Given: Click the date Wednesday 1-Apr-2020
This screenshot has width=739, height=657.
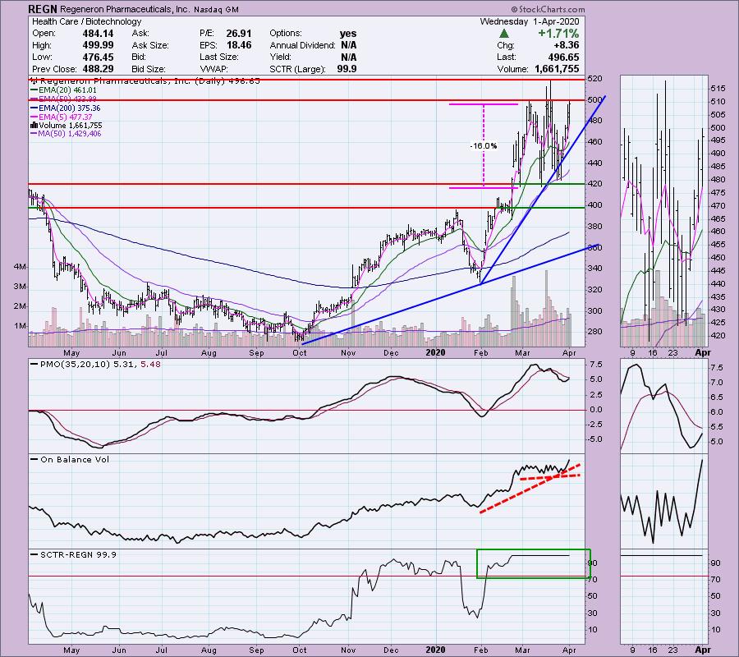Looking at the screenshot, I should [530, 21].
